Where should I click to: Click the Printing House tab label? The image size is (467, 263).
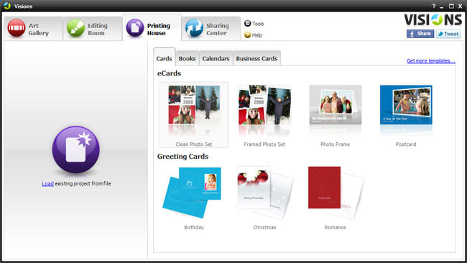[159, 29]
